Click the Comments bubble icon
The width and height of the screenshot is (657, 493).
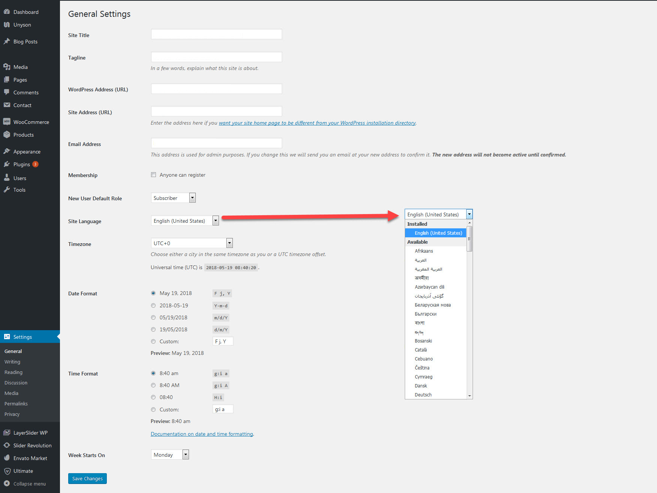(x=7, y=92)
